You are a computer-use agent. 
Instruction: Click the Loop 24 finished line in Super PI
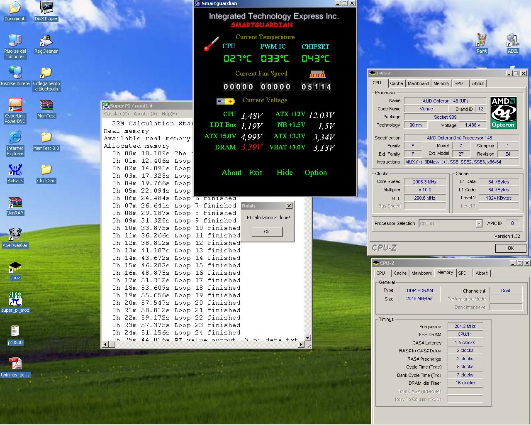(x=176, y=332)
